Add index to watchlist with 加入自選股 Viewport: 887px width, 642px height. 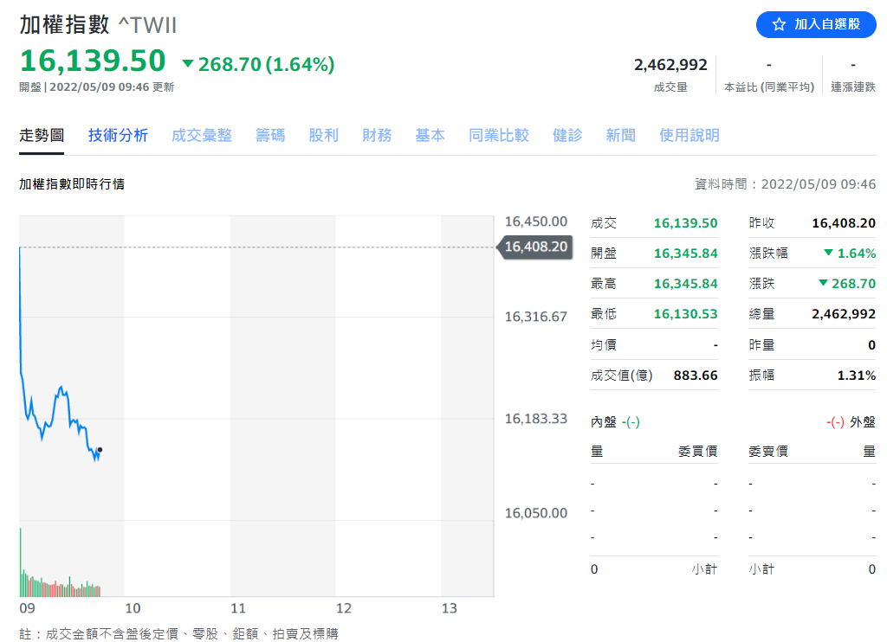[x=816, y=24]
